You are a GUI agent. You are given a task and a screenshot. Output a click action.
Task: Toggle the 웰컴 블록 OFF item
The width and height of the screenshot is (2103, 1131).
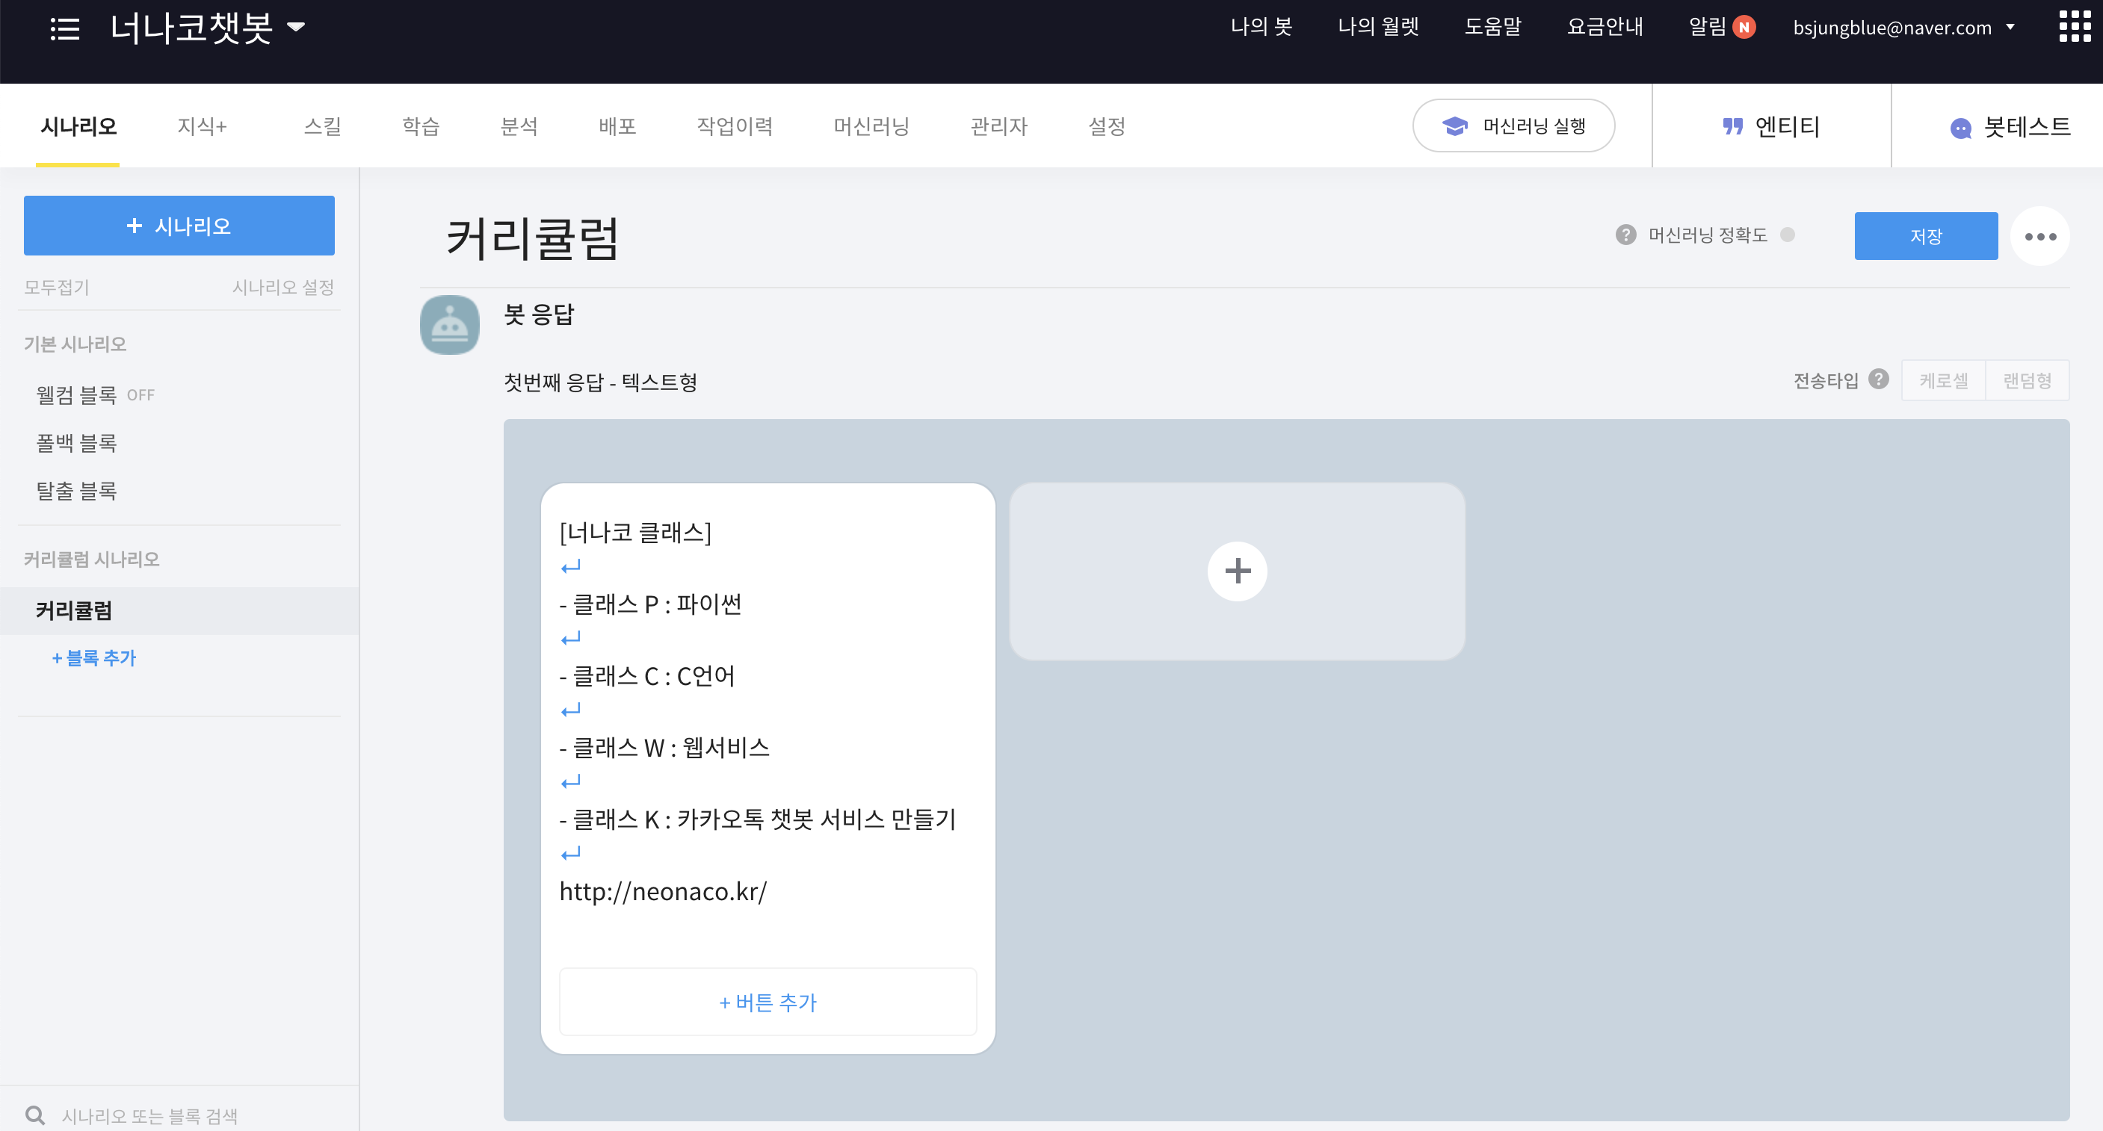95,395
